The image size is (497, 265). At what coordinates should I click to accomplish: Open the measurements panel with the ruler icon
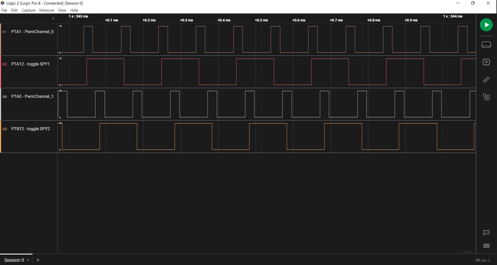(x=486, y=79)
